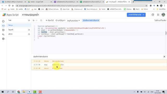The image size is (167, 94).
Task: Toggle the Execution log button
Action: (x=91, y=20)
